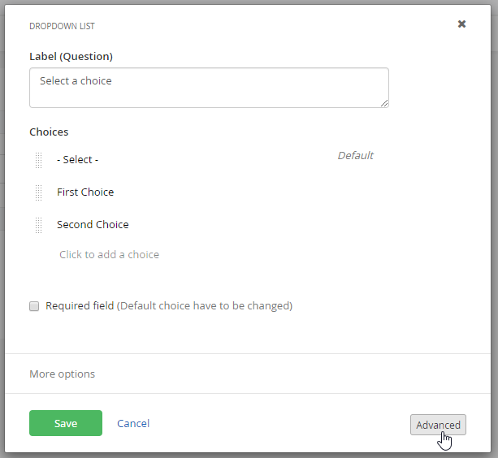Open the Advanced settings
498x458 pixels.
coord(438,425)
